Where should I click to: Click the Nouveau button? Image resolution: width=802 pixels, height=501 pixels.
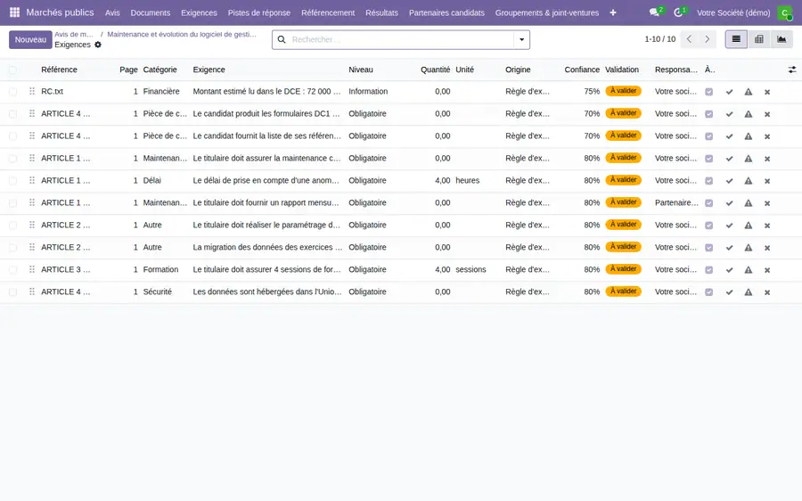[30, 39]
